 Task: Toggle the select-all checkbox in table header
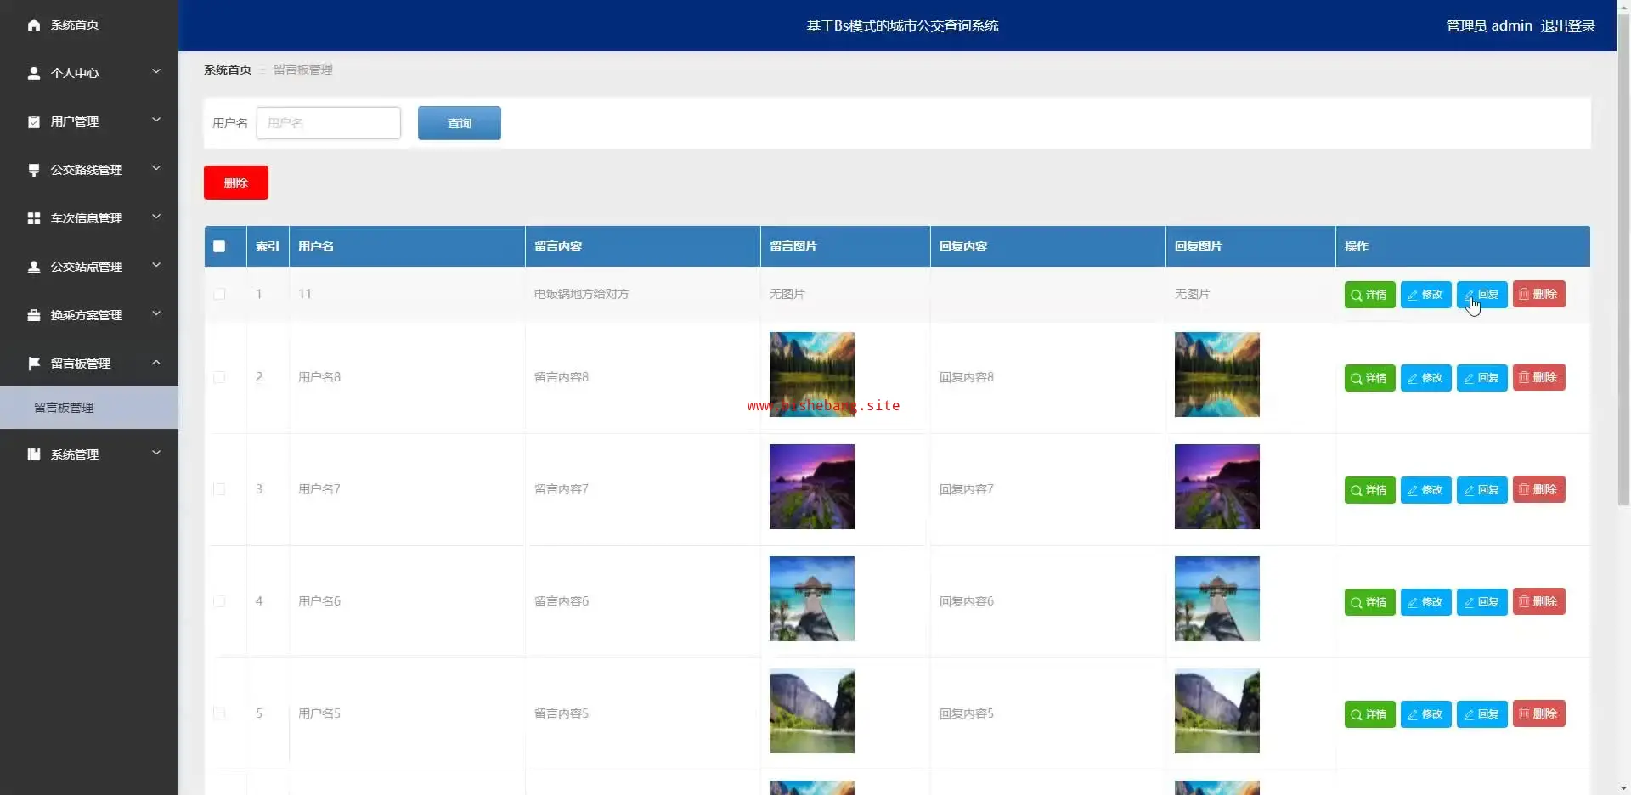click(219, 246)
